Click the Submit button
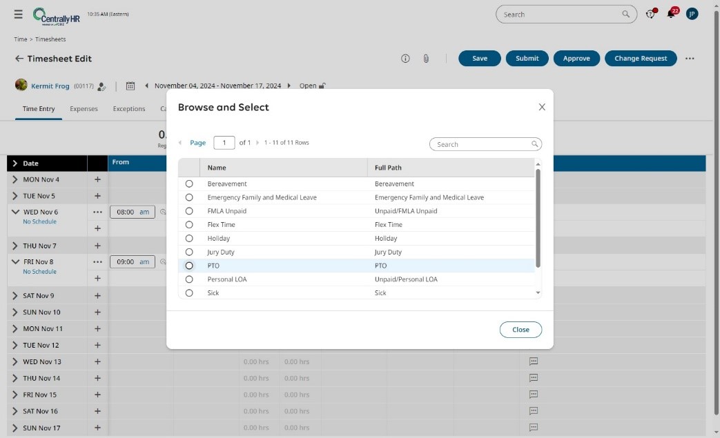The width and height of the screenshot is (720, 438). (527, 58)
